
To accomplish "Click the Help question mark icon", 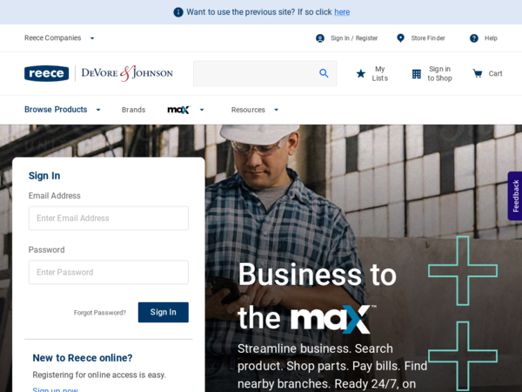I will click(474, 38).
